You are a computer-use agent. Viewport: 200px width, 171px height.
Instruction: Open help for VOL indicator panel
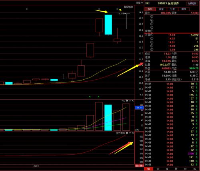pos(130,100)
